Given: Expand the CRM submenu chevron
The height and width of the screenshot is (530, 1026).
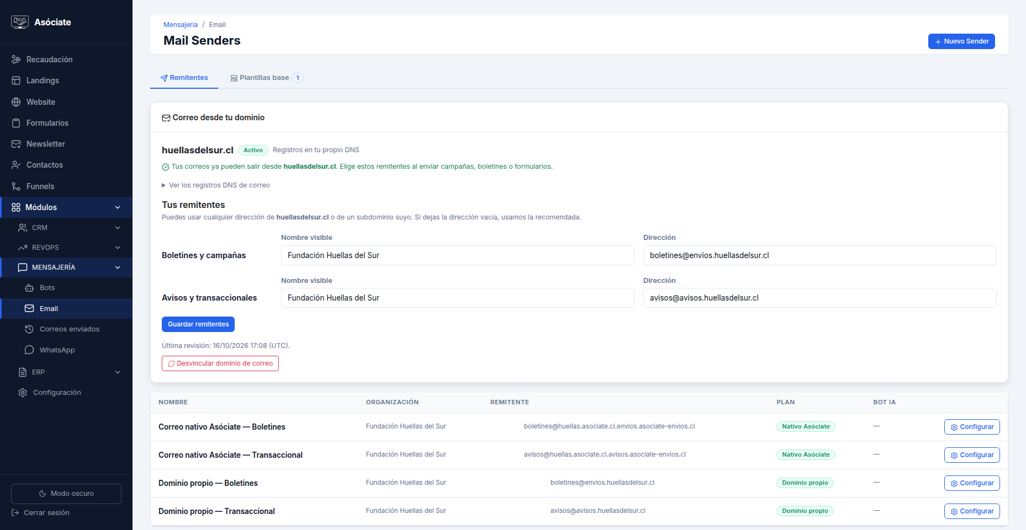Looking at the screenshot, I should tap(118, 228).
